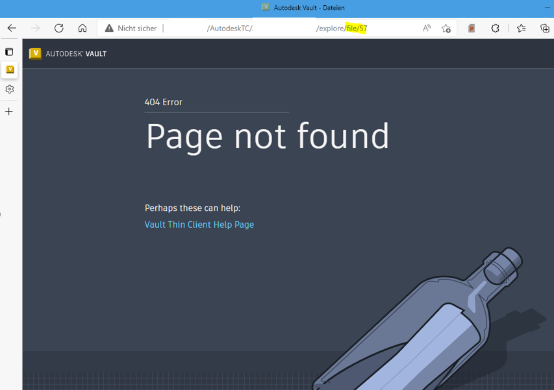The image size is (554, 390).
Task: Add page to favorites with star icon
Action: [x=446, y=28]
